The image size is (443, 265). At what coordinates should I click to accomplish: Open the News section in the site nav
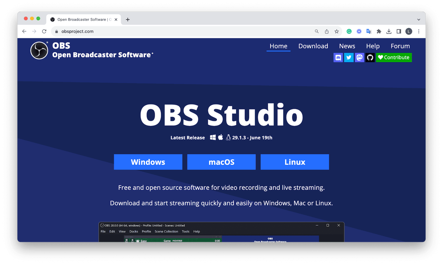(x=347, y=46)
